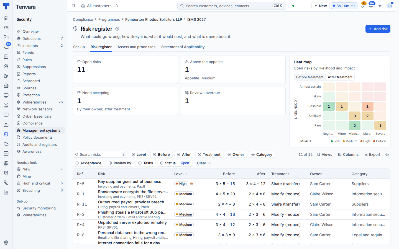Toggle the sidebar collapse icon
Image resolution: width=399 pixels, height=249 pixels.
(73, 6)
